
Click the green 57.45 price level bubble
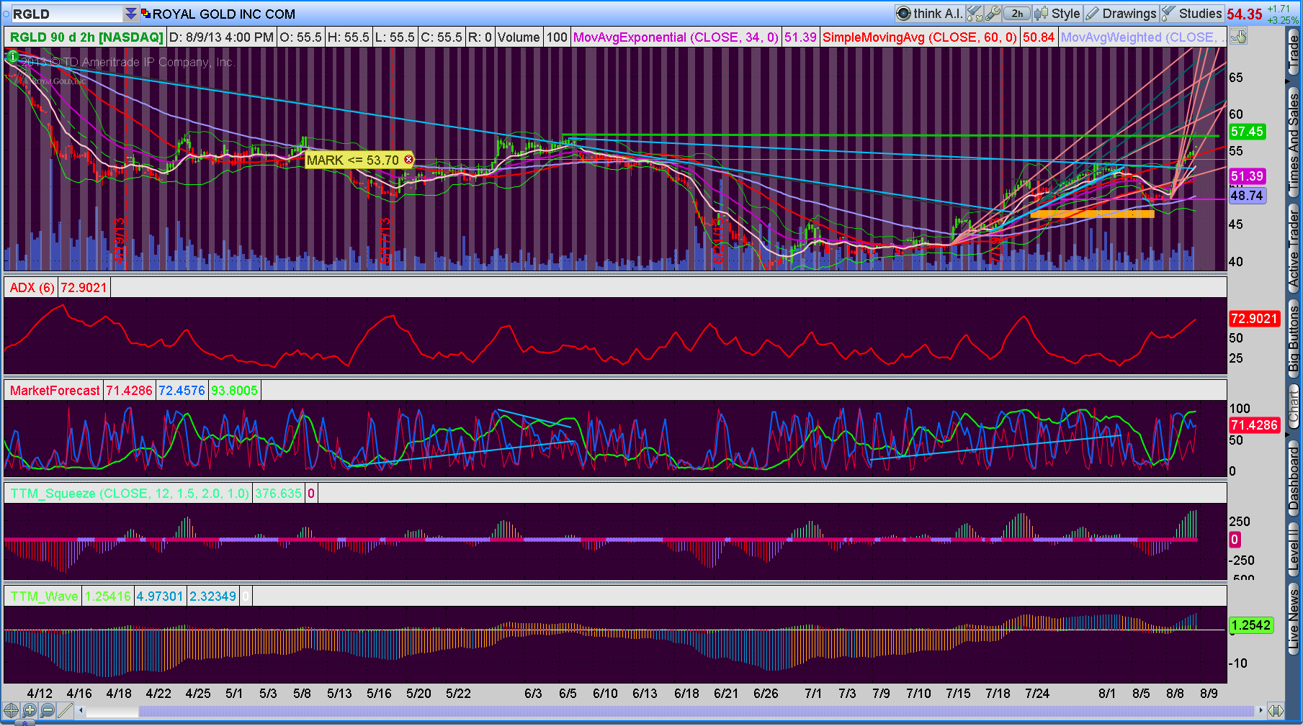(1247, 132)
